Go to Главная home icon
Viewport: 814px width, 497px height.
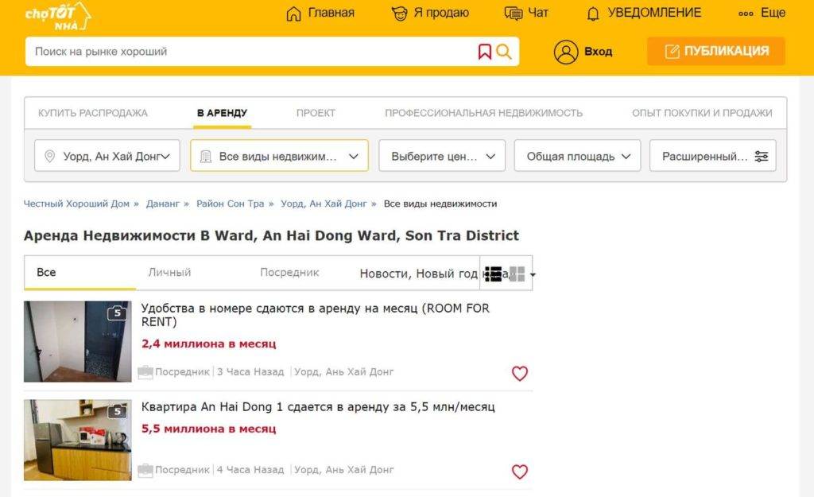(x=294, y=14)
